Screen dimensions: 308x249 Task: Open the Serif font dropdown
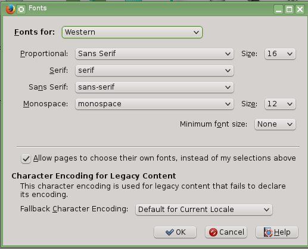click(154, 70)
